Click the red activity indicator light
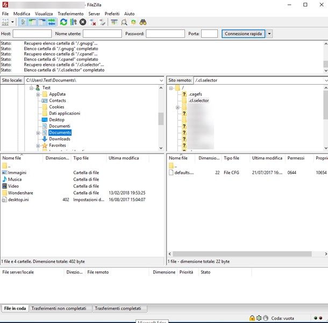The width and height of the screenshot is (328, 323). [320, 318]
